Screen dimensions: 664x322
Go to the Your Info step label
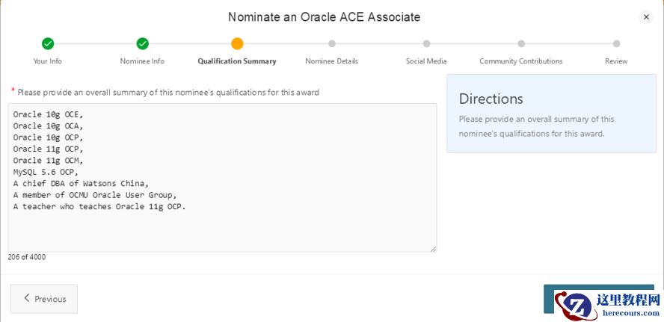point(48,61)
